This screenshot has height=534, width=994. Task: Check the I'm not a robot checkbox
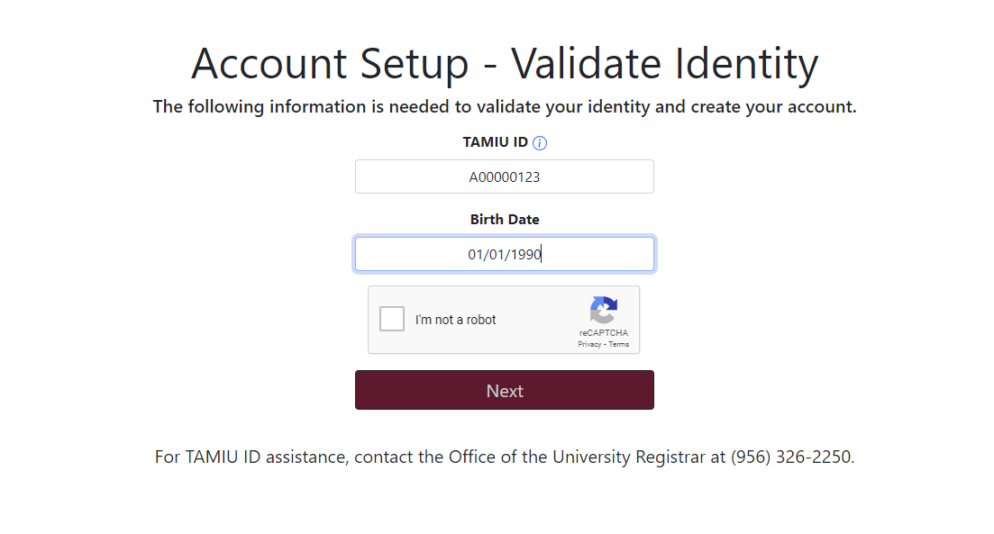coord(392,319)
